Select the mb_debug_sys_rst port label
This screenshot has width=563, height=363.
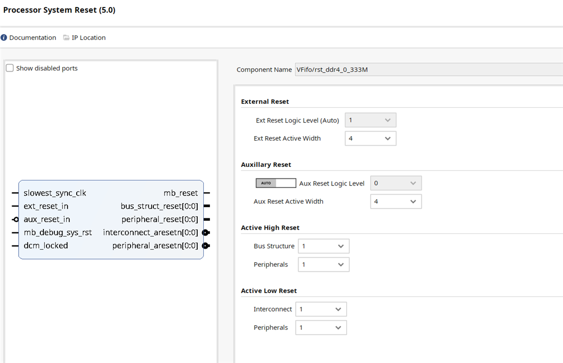point(58,232)
